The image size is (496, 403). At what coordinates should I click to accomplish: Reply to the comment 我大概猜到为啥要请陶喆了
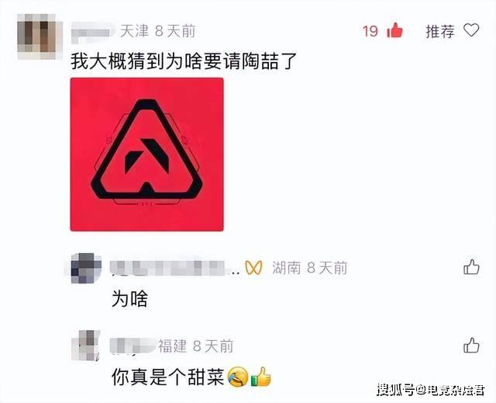tap(184, 61)
